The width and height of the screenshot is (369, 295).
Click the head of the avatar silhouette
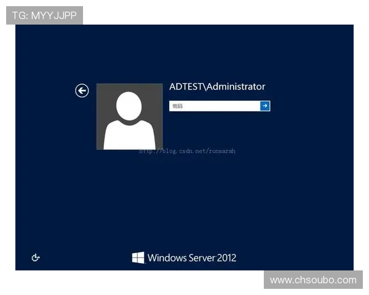pos(129,105)
